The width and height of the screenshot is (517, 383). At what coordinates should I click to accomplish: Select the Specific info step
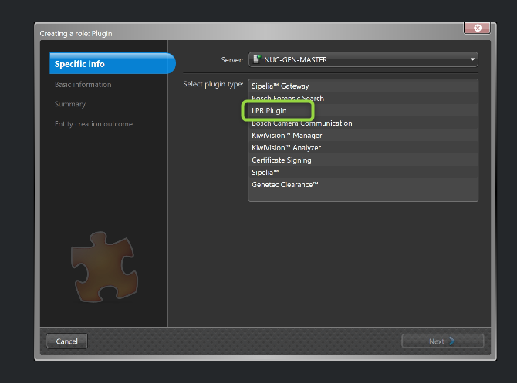click(112, 64)
